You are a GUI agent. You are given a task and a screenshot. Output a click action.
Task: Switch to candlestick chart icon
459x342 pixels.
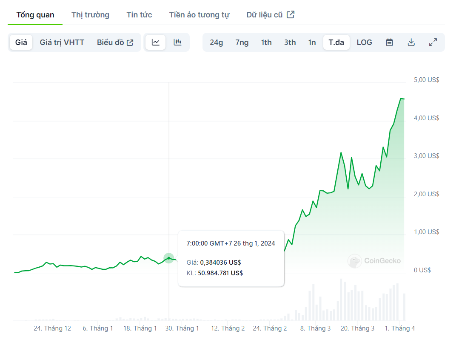point(177,42)
